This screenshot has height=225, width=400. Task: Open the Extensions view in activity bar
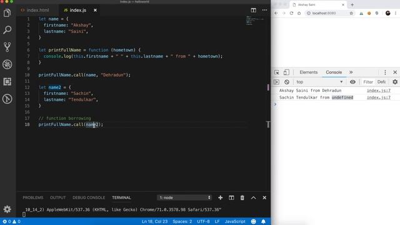pos(7,82)
